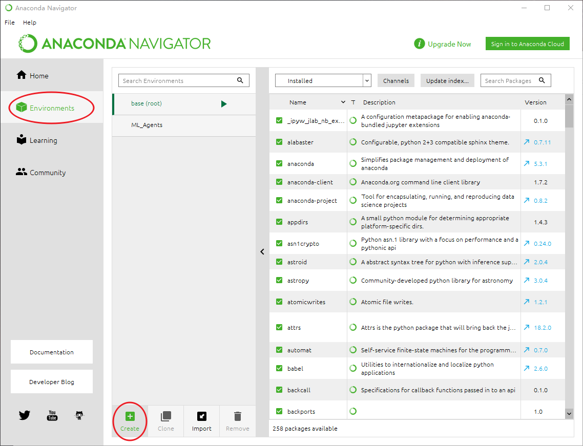
Task: Click the automat package name
Action: click(299, 350)
